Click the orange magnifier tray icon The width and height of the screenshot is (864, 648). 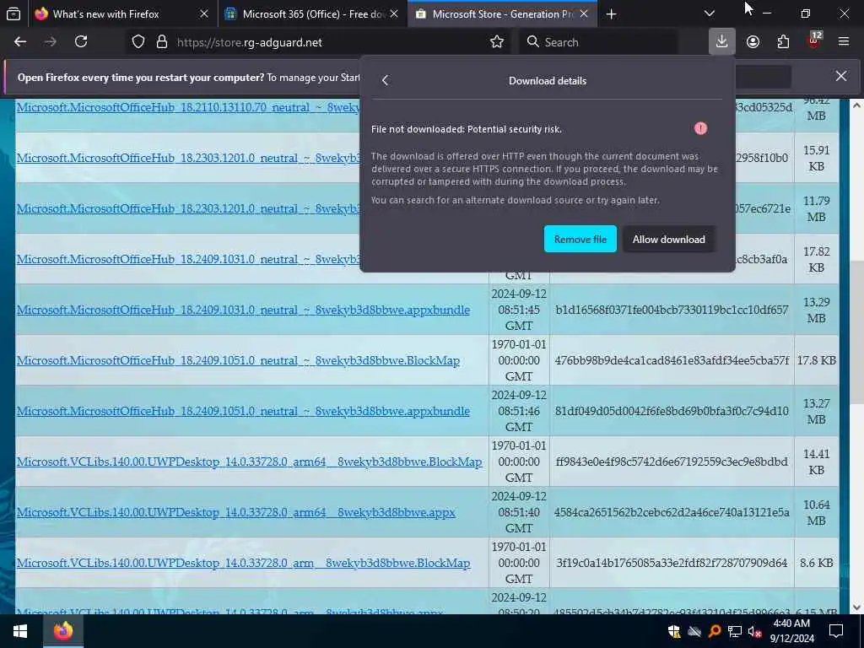(714, 631)
